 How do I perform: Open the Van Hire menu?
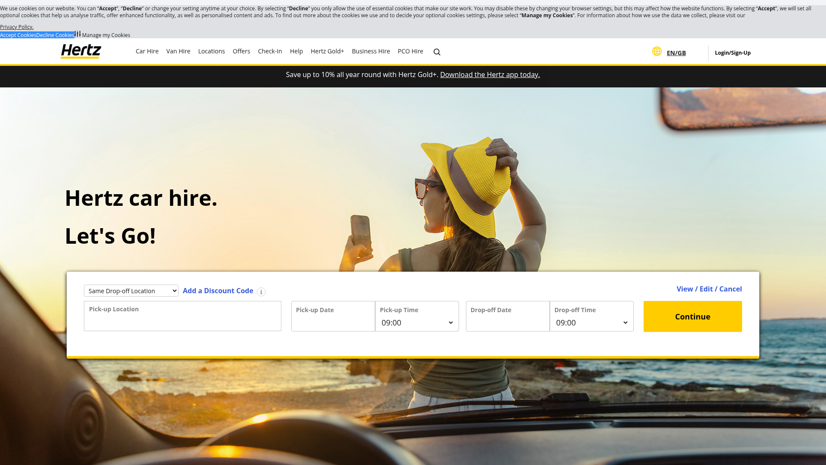point(178,51)
